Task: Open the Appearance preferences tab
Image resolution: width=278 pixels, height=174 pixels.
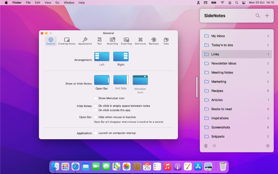Action: [85, 41]
